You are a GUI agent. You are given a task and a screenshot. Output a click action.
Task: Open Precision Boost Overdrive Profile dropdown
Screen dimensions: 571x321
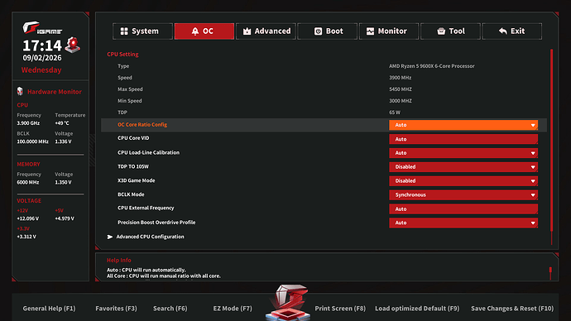click(463, 223)
